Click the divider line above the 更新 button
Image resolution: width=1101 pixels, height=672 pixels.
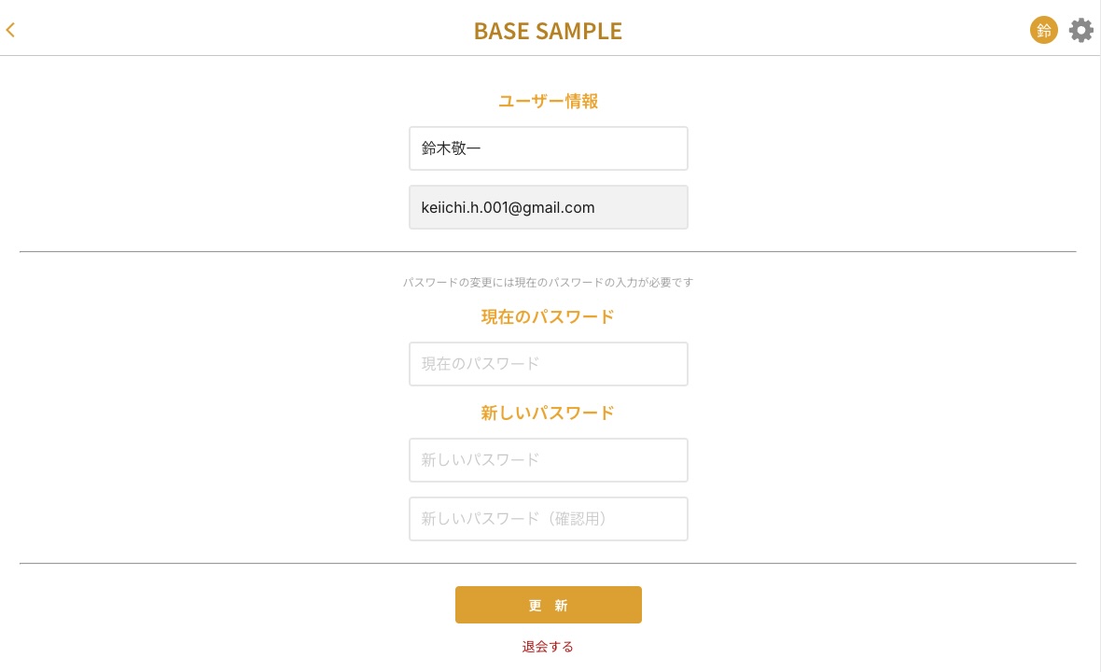point(548,563)
